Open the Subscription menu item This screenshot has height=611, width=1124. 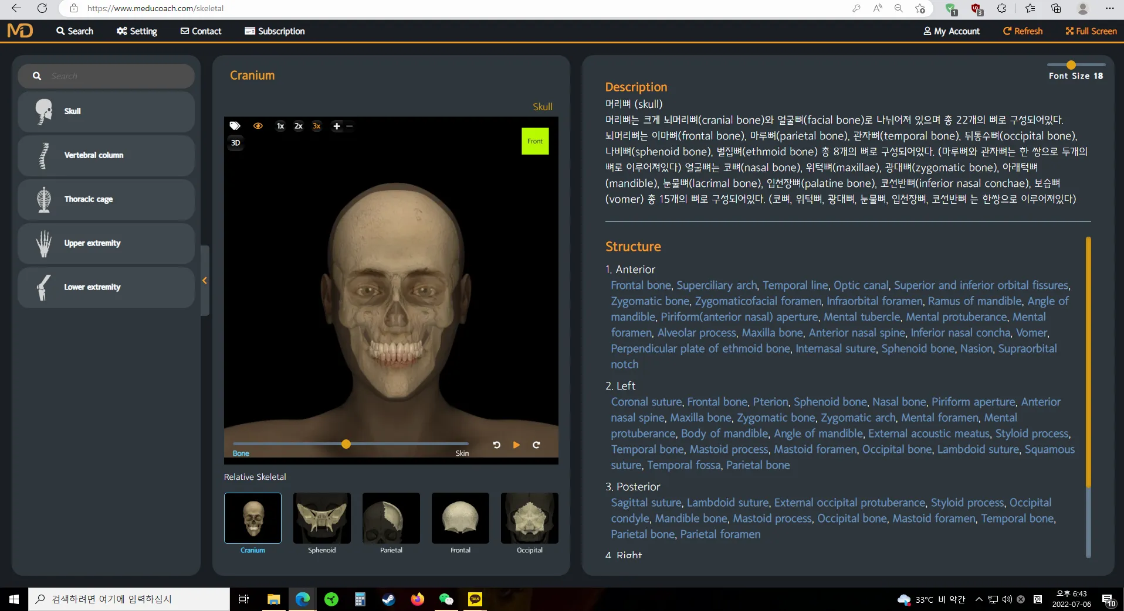[x=275, y=31]
